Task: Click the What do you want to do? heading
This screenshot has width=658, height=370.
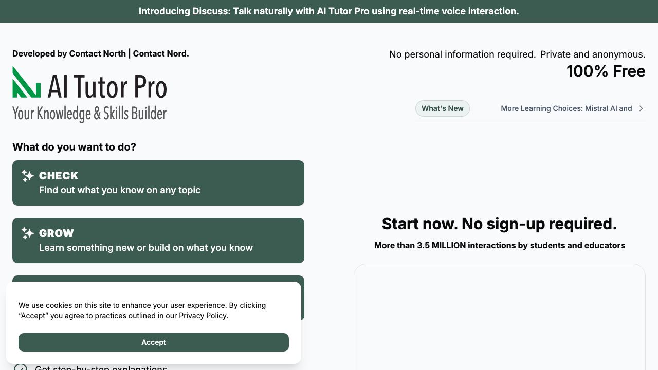Action: (x=74, y=147)
